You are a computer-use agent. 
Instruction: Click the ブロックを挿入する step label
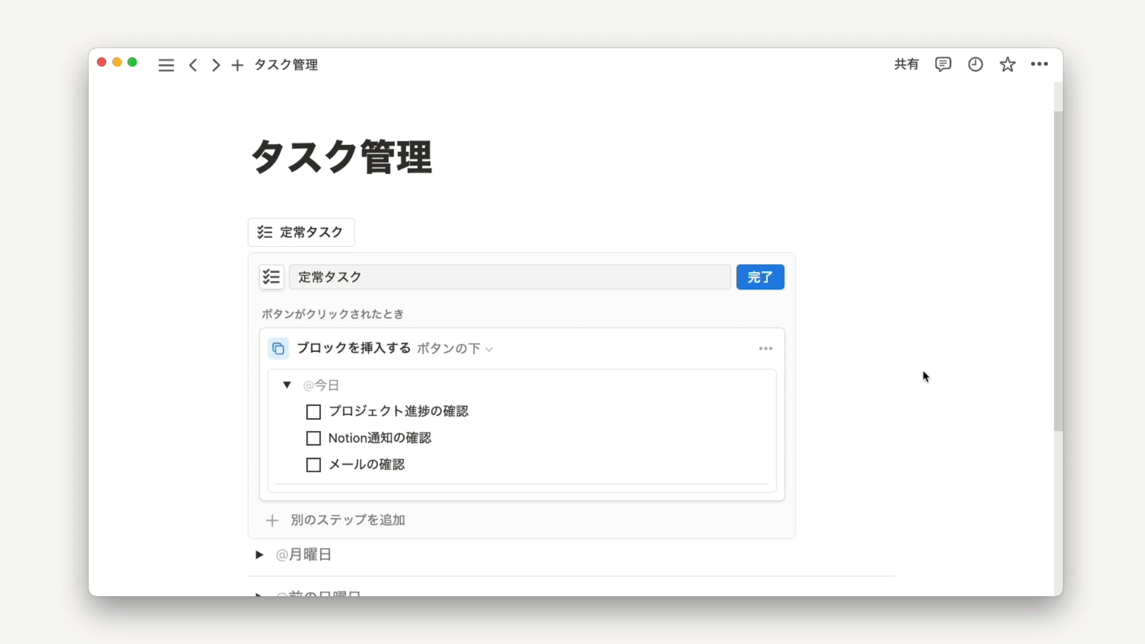(354, 348)
